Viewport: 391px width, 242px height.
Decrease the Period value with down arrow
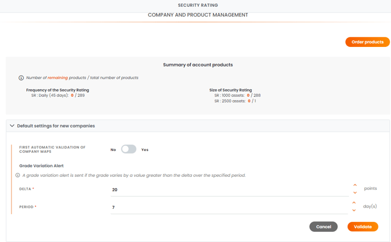pos(354,211)
